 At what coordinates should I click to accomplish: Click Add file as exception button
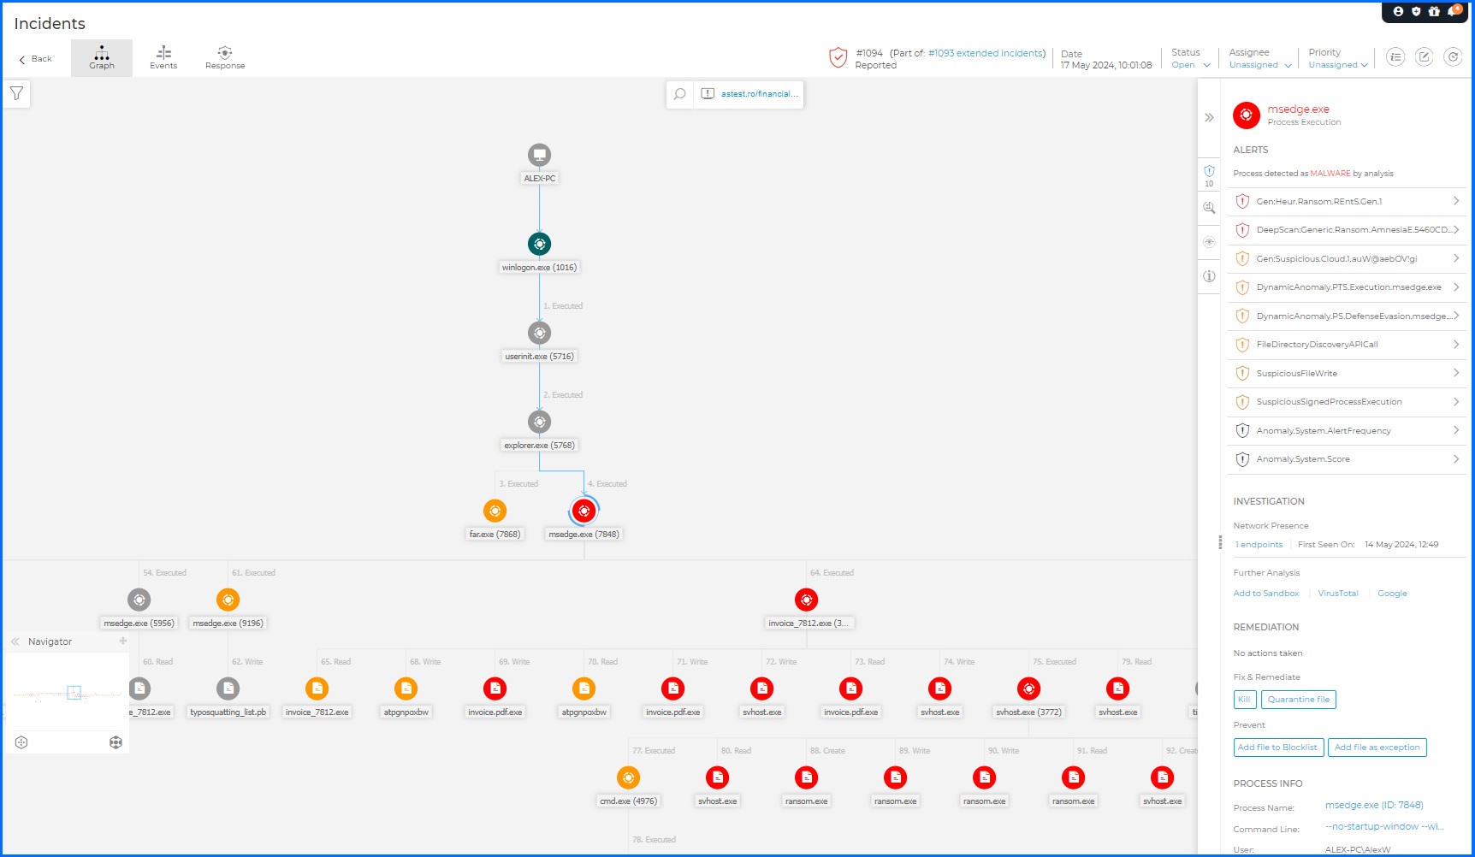(1377, 748)
